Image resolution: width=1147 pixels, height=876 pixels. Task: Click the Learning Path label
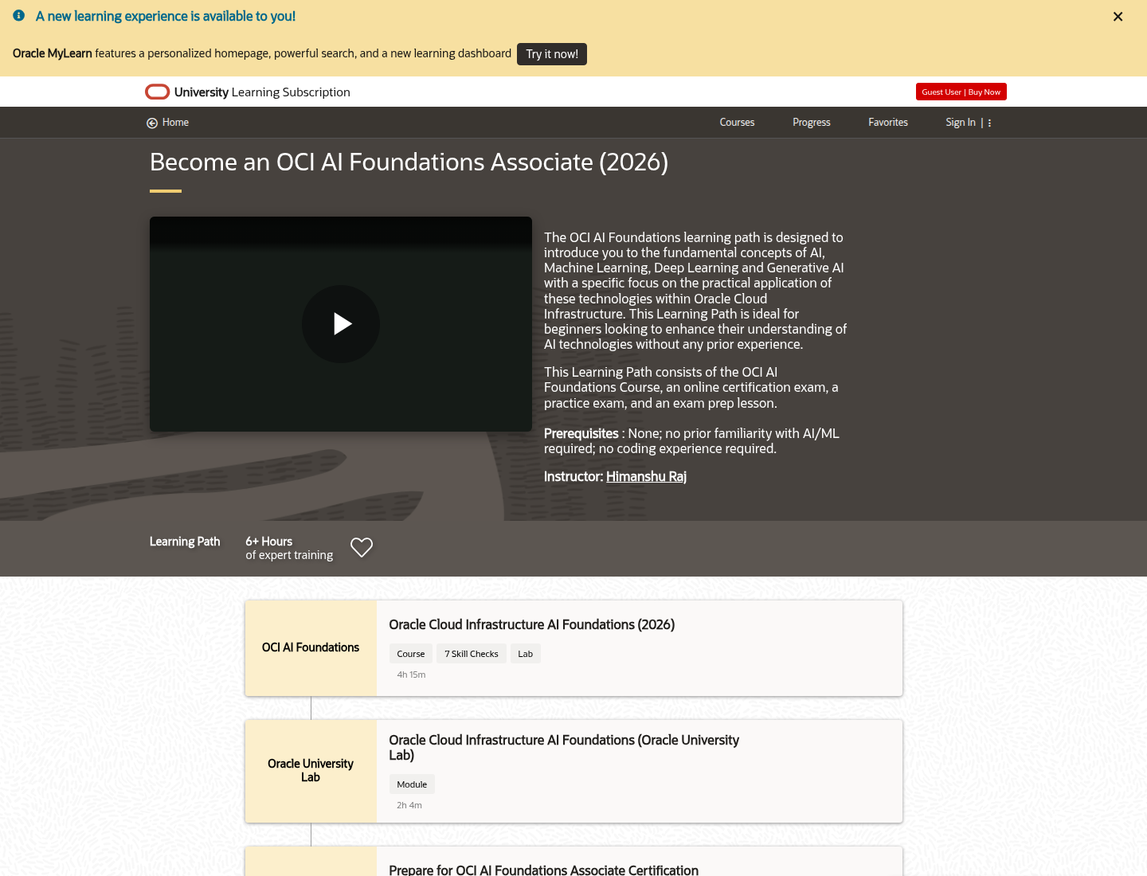point(185,542)
